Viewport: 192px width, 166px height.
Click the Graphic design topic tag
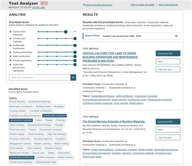click(17, 134)
